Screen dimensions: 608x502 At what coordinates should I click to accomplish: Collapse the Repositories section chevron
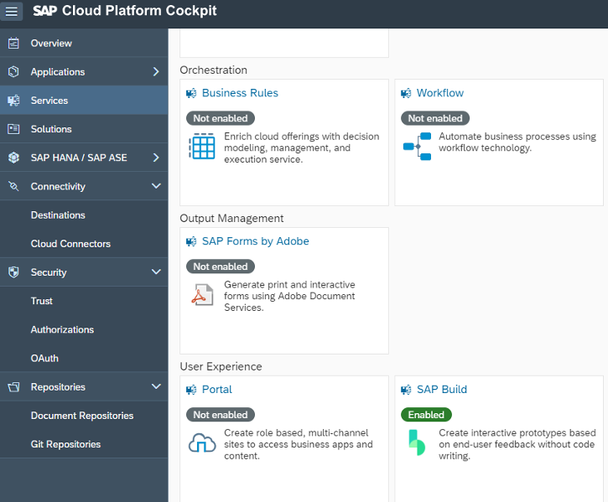coord(156,386)
